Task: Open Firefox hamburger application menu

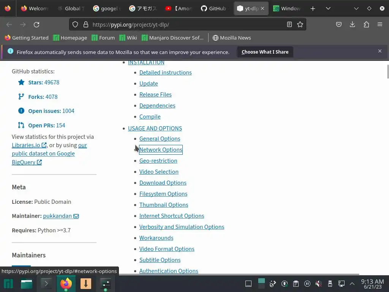Action: pos(380,24)
